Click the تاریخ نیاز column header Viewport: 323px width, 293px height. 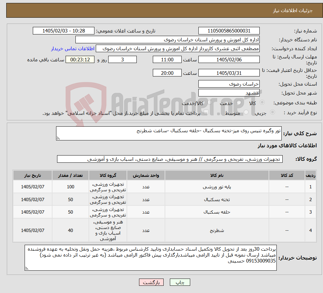pos(32,175)
